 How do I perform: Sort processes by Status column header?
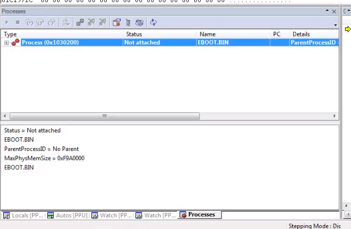pyautogui.click(x=134, y=34)
